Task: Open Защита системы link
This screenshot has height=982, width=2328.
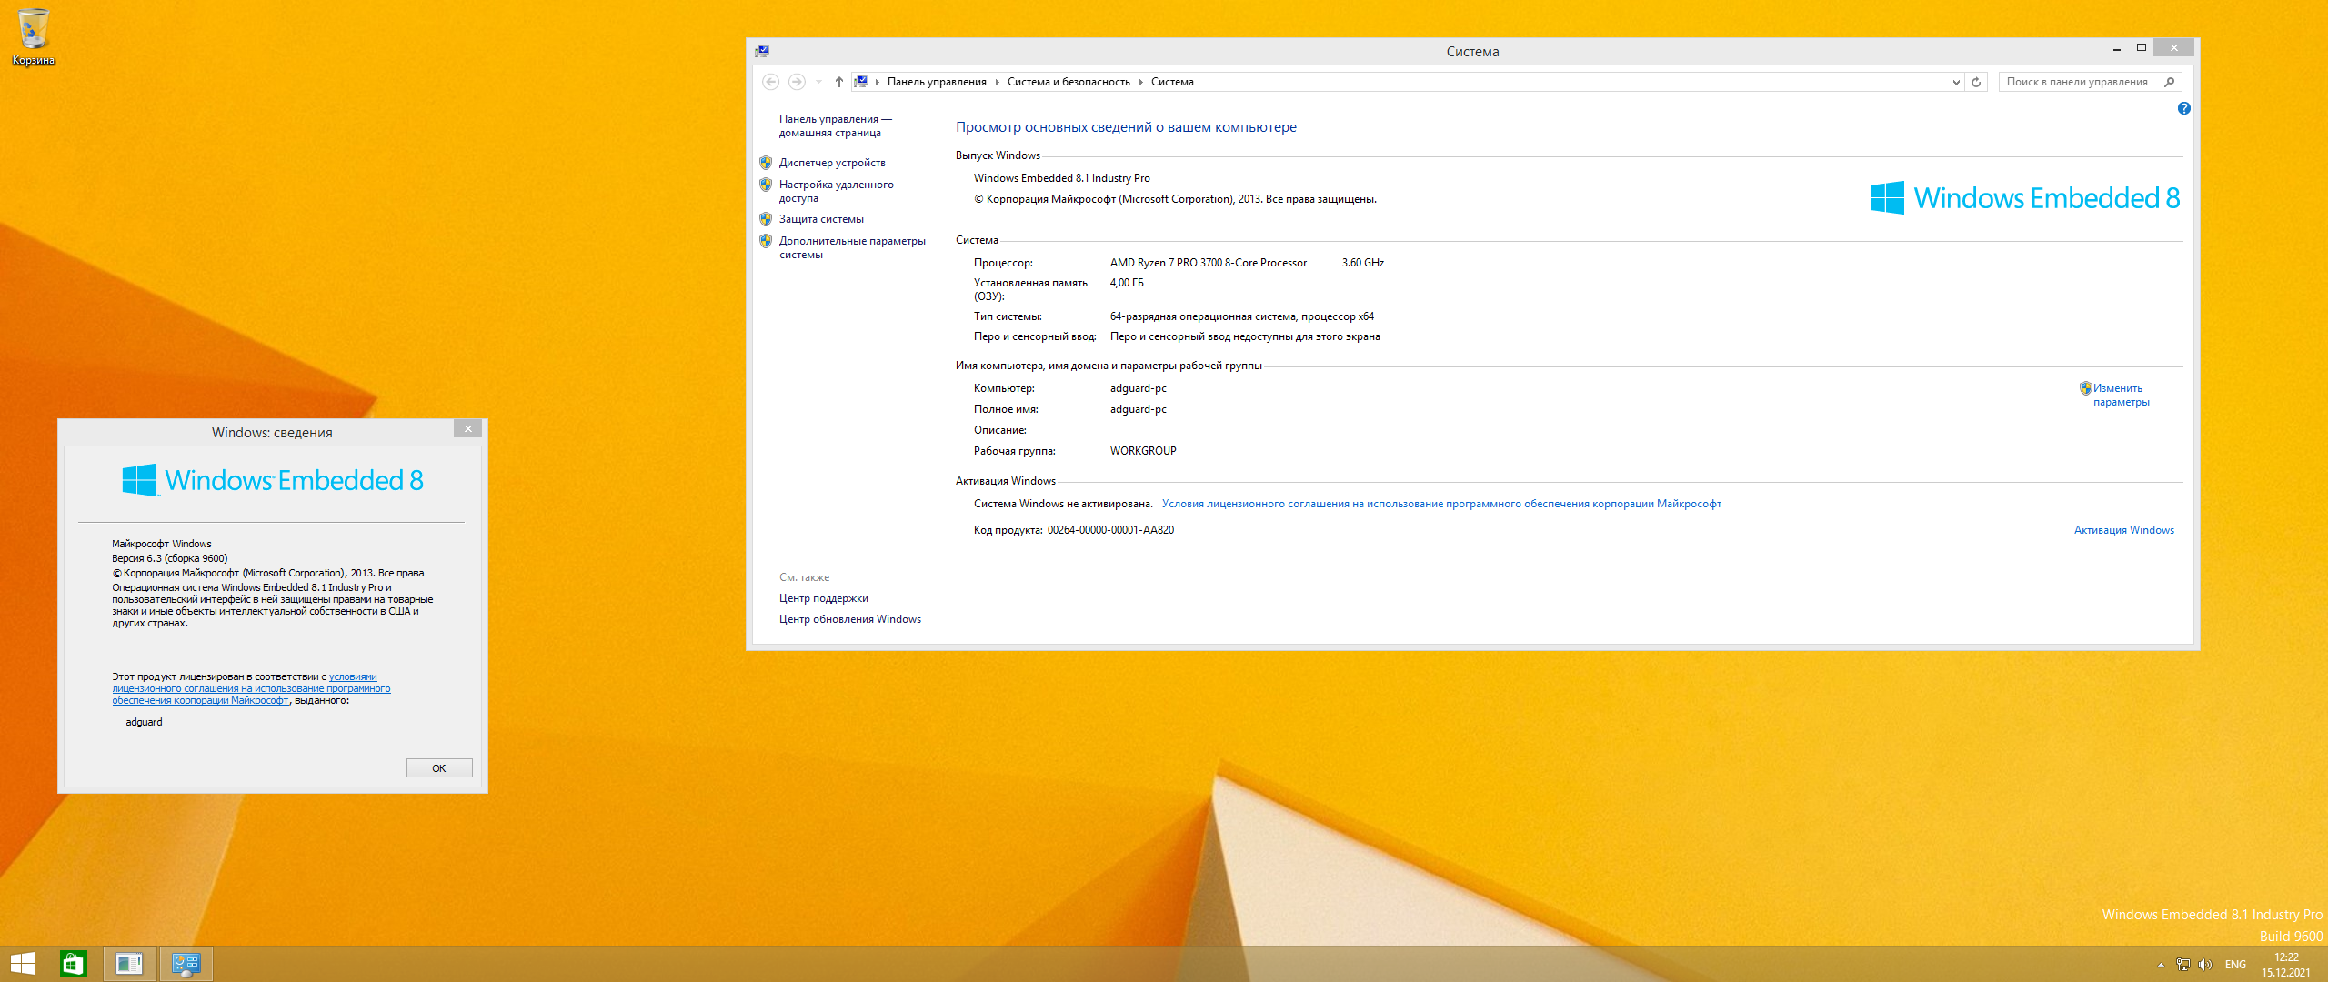Action: pyautogui.click(x=821, y=219)
